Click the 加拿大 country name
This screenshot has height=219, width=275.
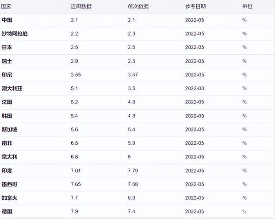tap(9, 198)
